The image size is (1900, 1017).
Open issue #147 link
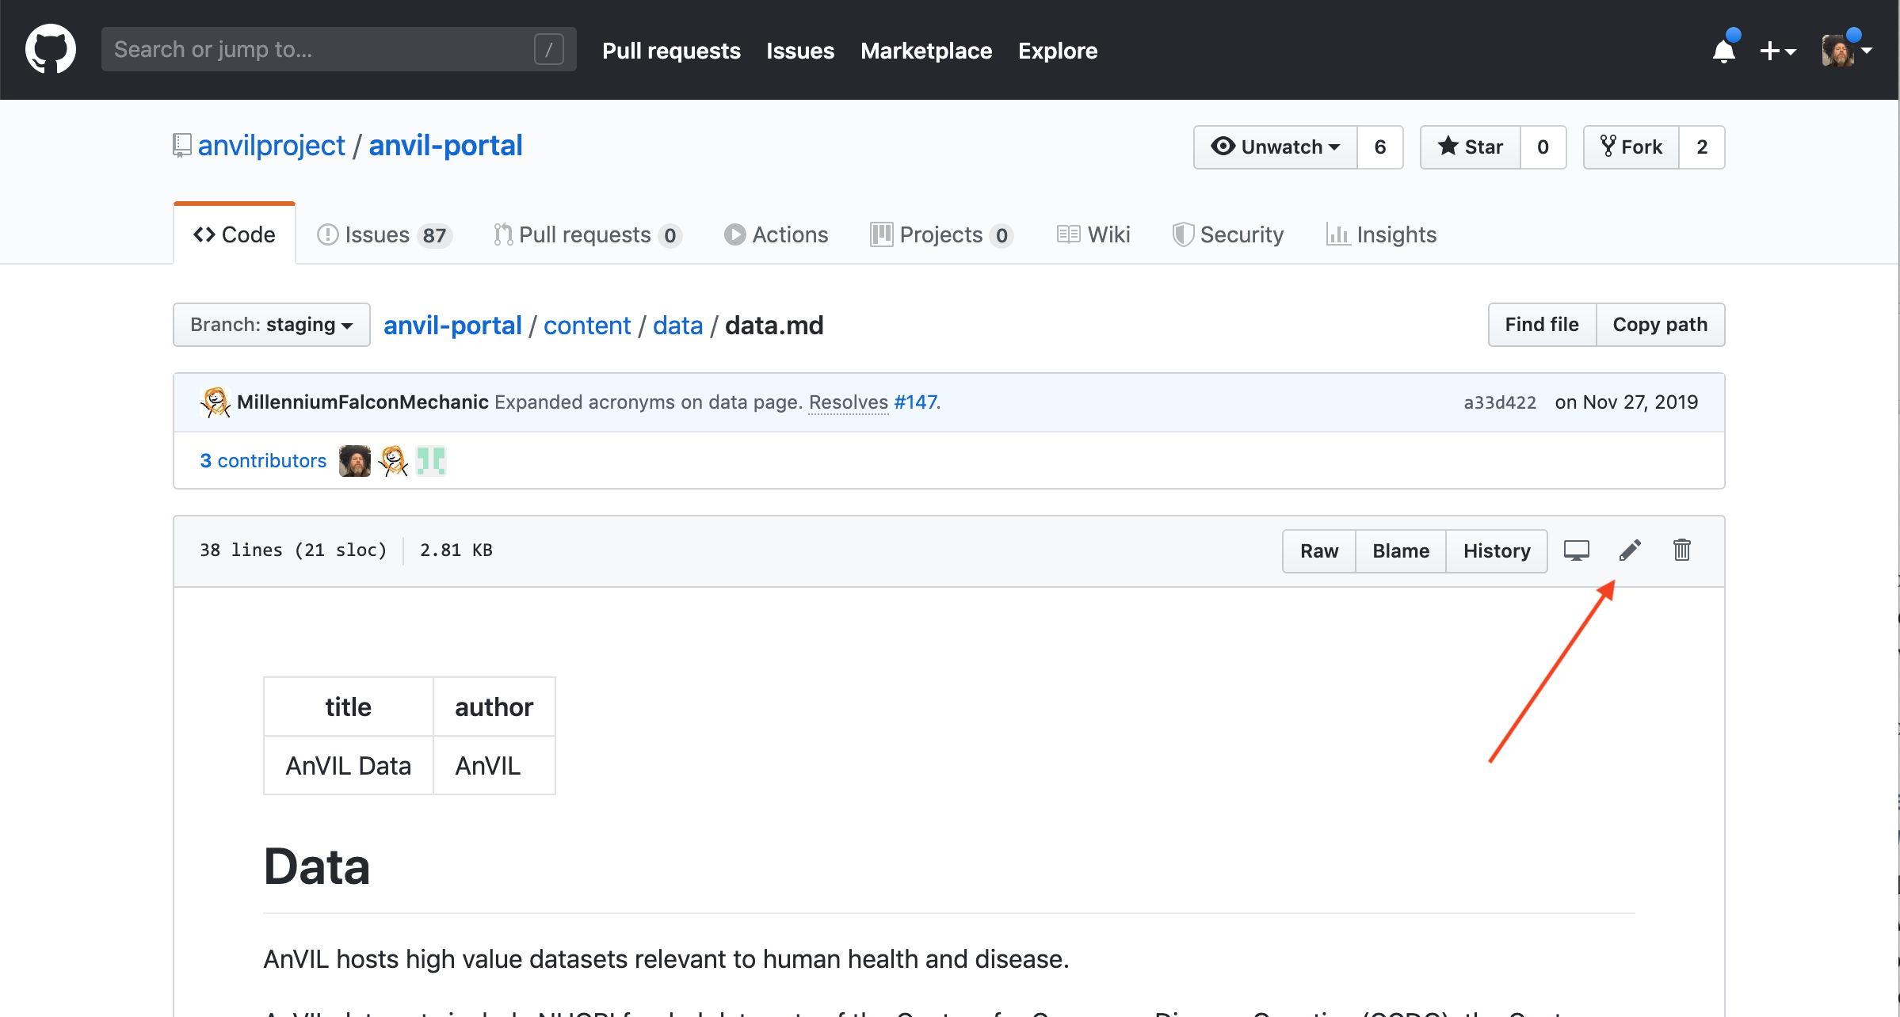point(915,402)
